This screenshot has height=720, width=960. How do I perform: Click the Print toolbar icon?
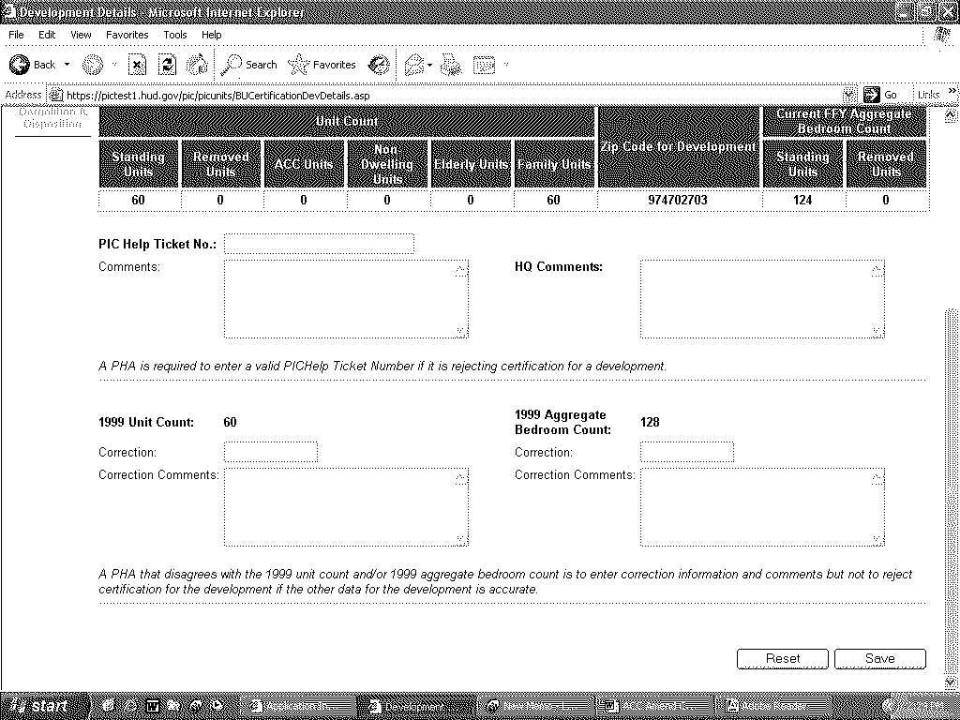click(451, 65)
